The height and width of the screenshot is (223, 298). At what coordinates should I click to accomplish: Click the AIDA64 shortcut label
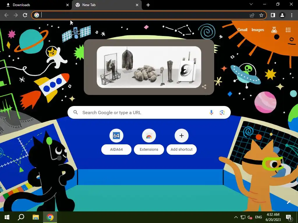(116, 150)
